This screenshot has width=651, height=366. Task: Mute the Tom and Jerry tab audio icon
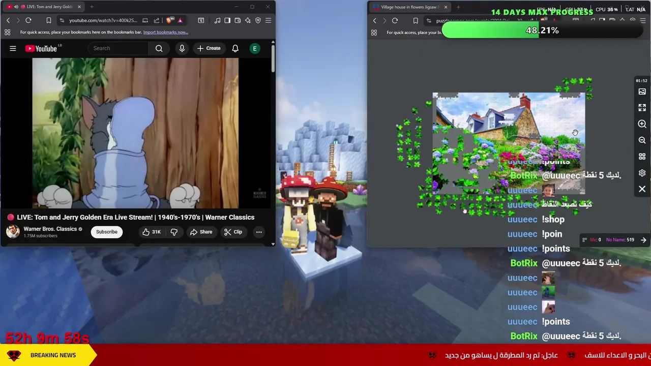(16, 7)
